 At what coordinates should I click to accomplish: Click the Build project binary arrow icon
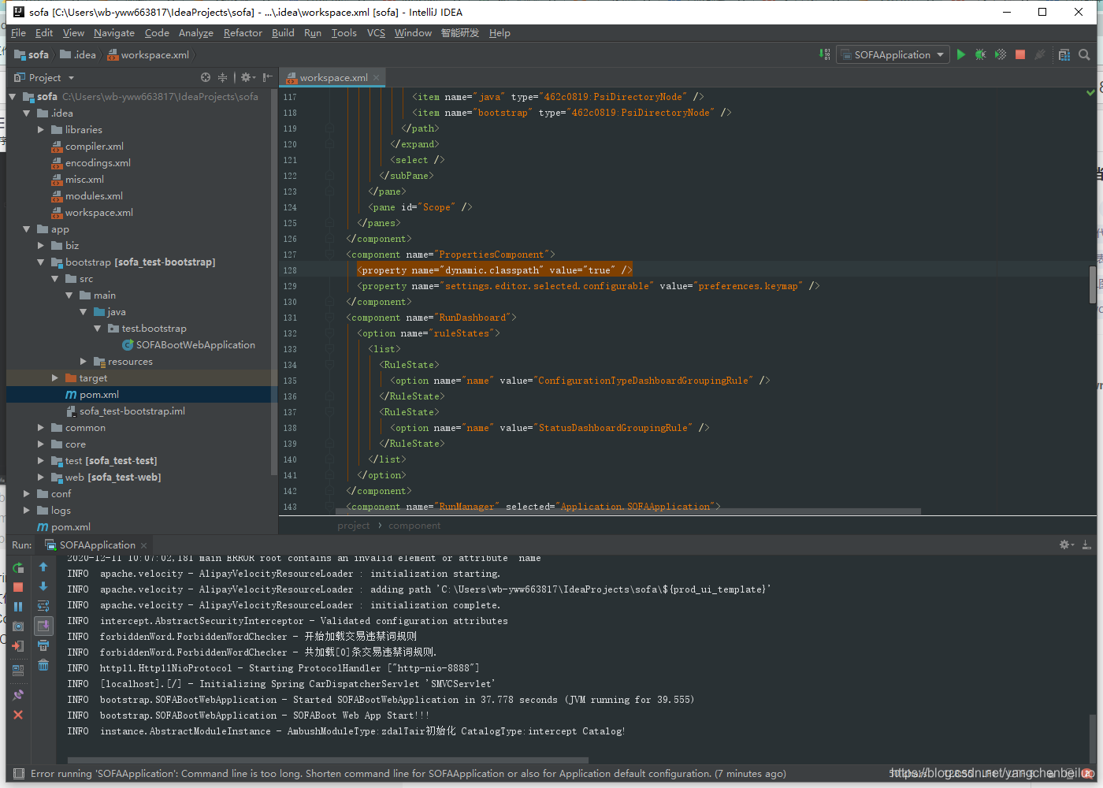[825, 54]
